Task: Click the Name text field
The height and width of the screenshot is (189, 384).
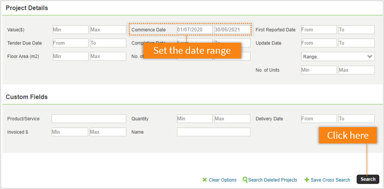Action: coord(214,132)
